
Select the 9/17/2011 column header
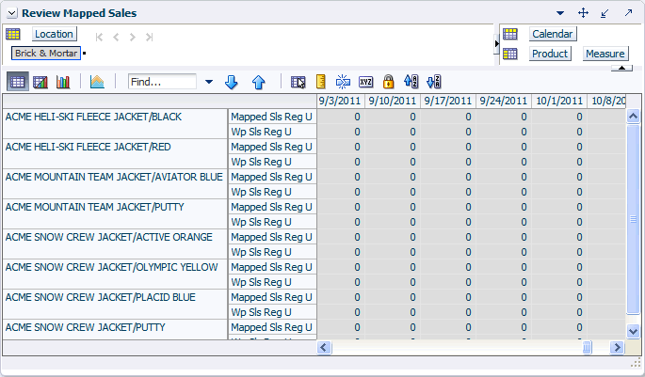click(x=447, y=101)
